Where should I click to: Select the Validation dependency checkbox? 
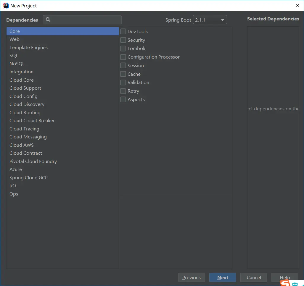click(x=123, y=83)
